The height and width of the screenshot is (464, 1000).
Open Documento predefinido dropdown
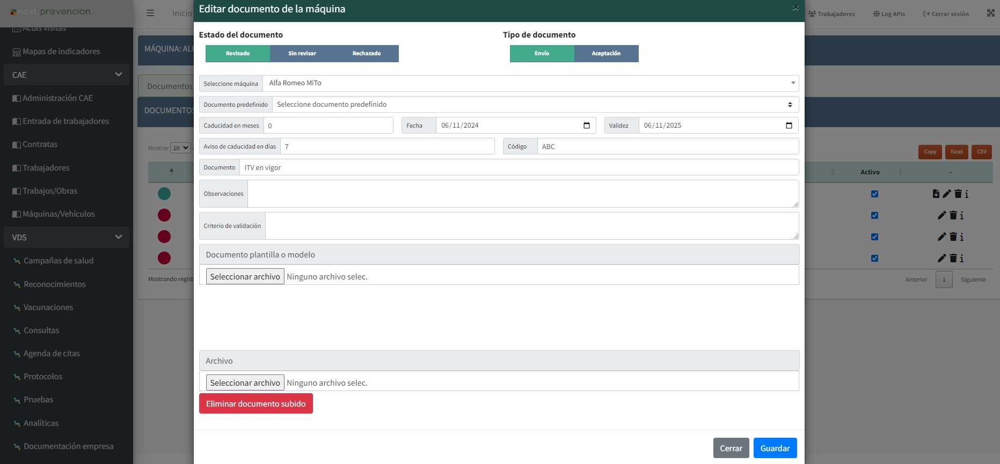pyautogui.click(x=535, y=105)
